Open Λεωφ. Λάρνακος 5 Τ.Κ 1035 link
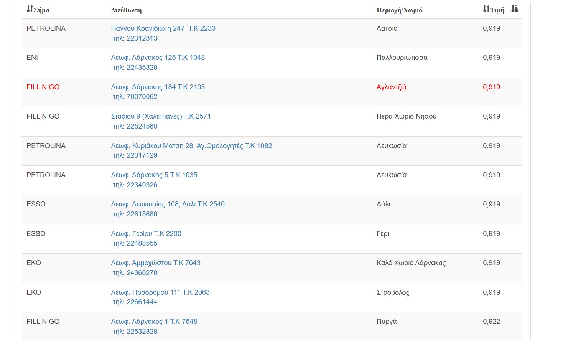 (x=154, y=175)
